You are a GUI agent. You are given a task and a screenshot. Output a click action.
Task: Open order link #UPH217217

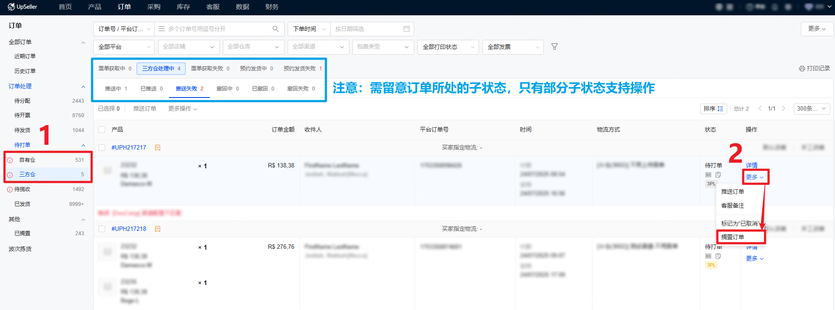pyautogui.click(x=129, y=148)
